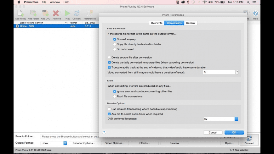Click OK to confirm preferences
274x154 pixels.
pos(234,133)
